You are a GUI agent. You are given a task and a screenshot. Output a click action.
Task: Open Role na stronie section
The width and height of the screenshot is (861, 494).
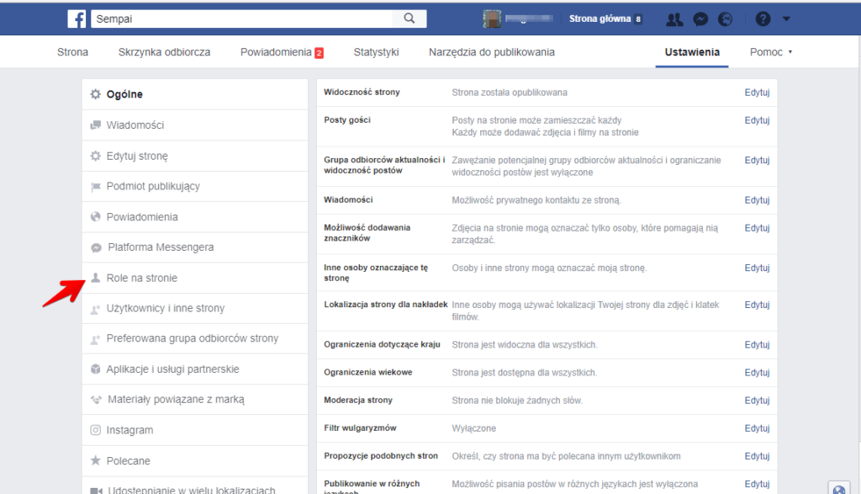195,278
